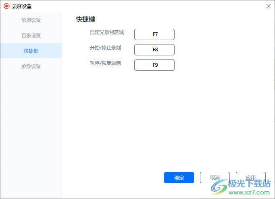Open the 常规设置 section
This screenshot has height=199, width=275.
[x=31, y=20]
